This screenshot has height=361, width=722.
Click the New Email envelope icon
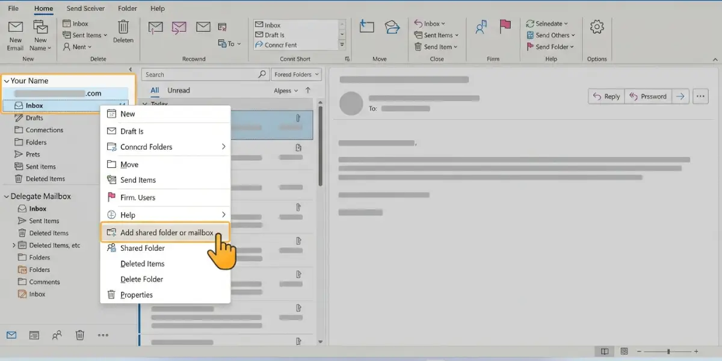(x=16, y=28)
